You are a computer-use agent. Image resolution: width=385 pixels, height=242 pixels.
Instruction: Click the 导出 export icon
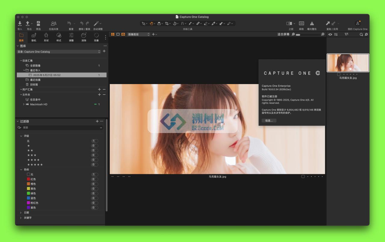(x=28, y=23)
